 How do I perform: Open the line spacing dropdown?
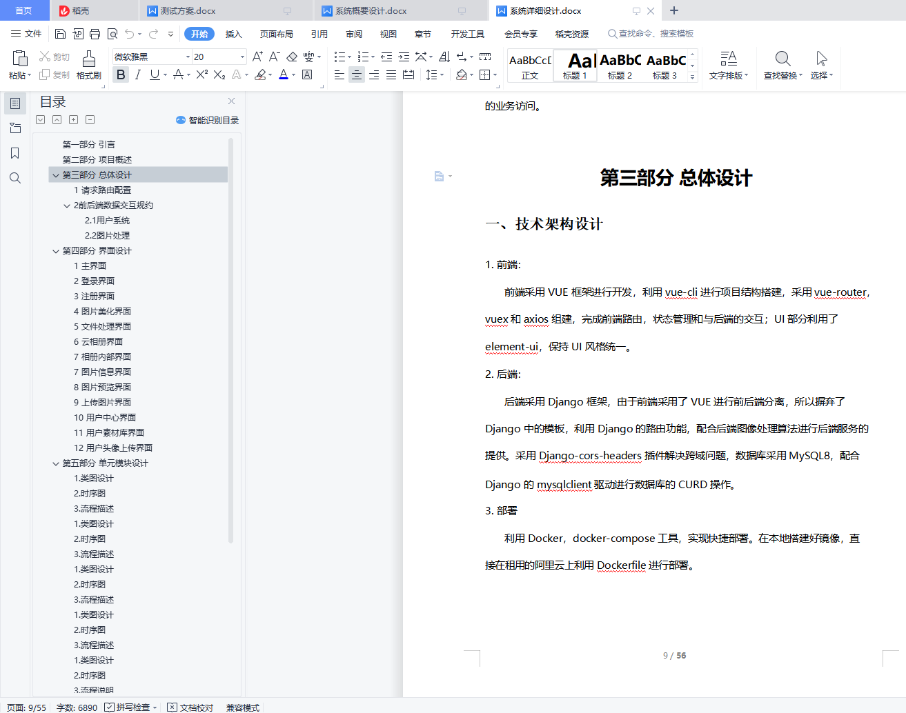pos(442,74)
